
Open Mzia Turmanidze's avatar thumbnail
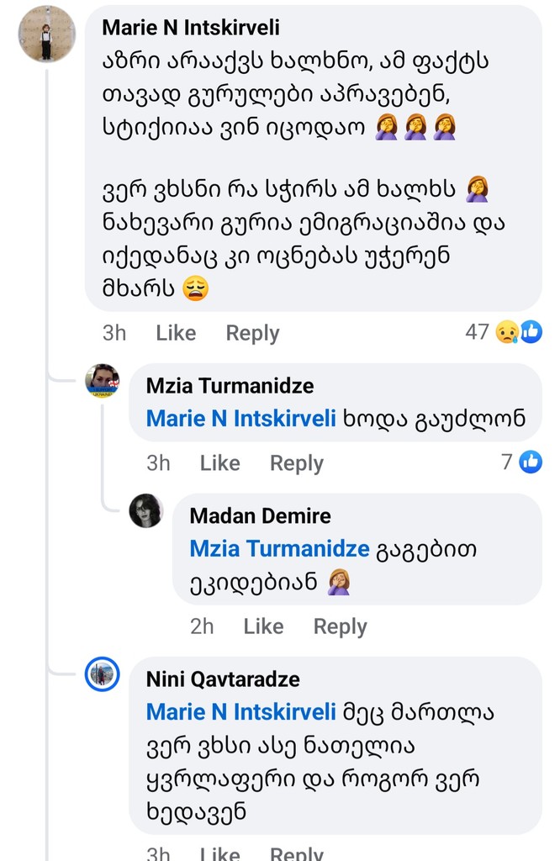[x=103, y=381]
